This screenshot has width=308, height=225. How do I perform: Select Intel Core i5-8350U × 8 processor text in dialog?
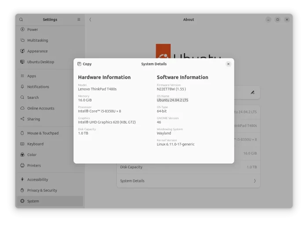click(99, 111)
